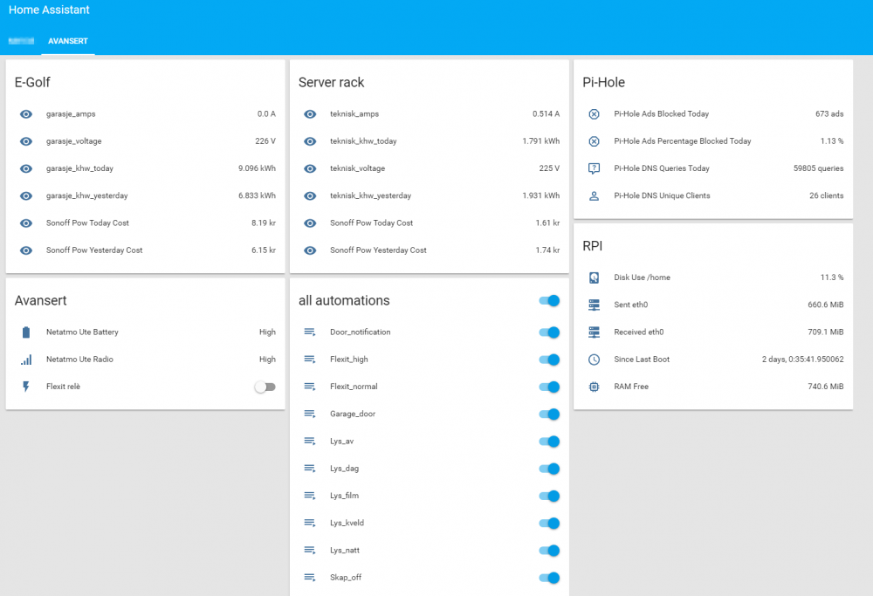Image resolution: width=873 pixels, height=596 pixels.
Task: Click the Door_notification automation name
Action: pyautogui.click(x=360, y=332)
